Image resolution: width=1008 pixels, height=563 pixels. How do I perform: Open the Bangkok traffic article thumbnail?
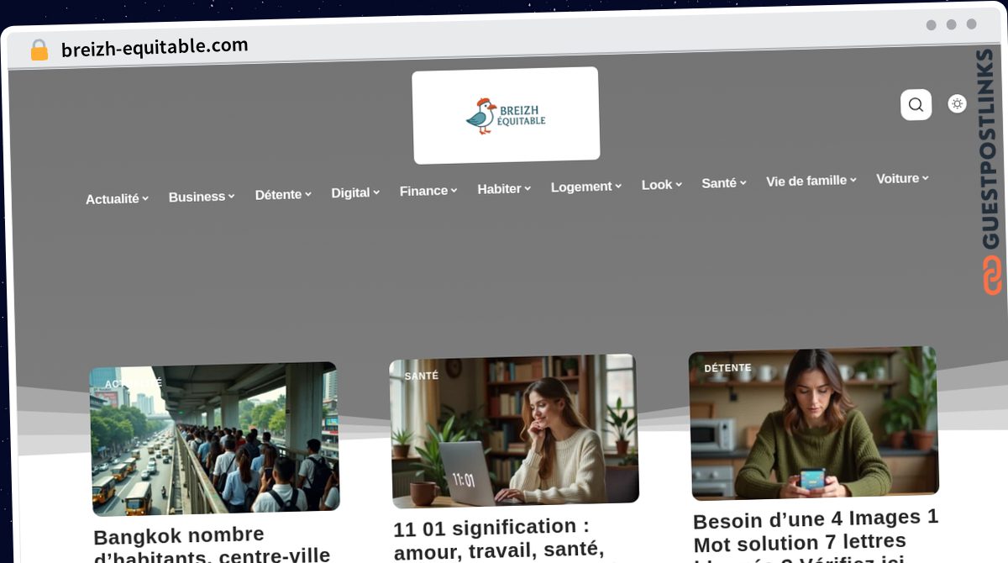(214, 439)
